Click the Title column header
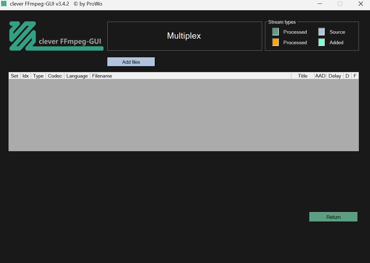This screenshot has width=370, height=263. tap(303, 76)
